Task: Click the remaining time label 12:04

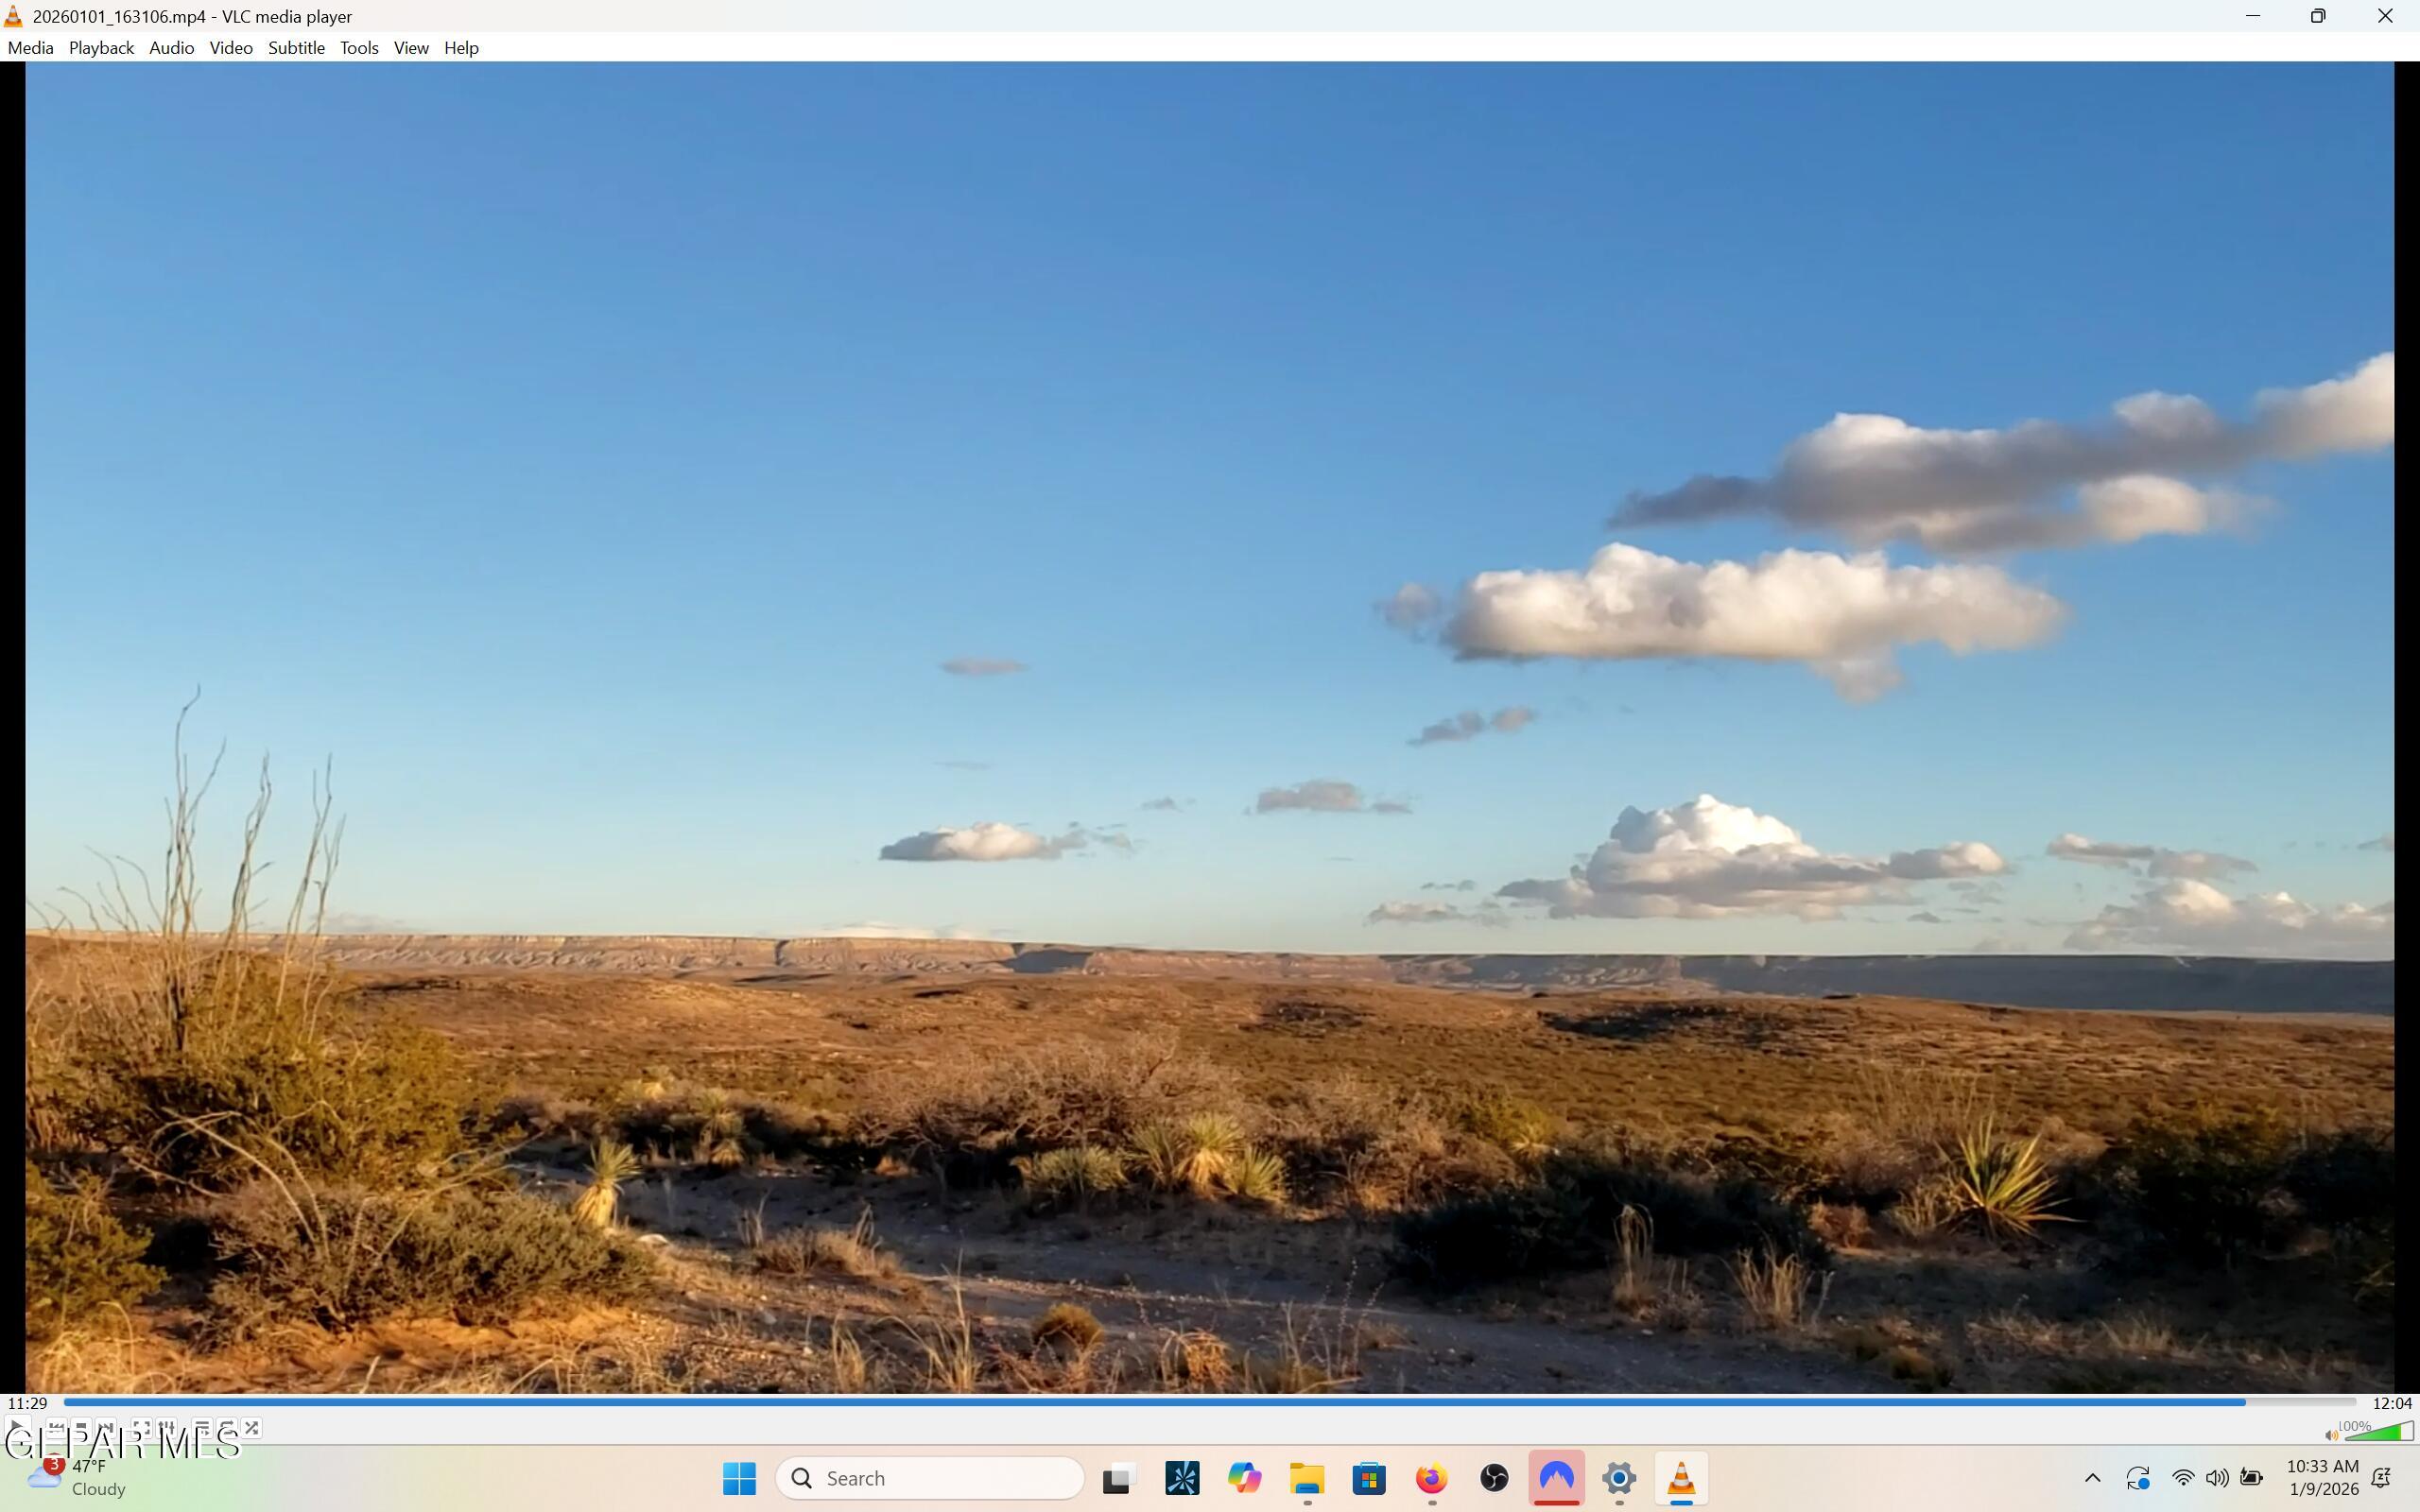Action: tap(2392, 1403)
